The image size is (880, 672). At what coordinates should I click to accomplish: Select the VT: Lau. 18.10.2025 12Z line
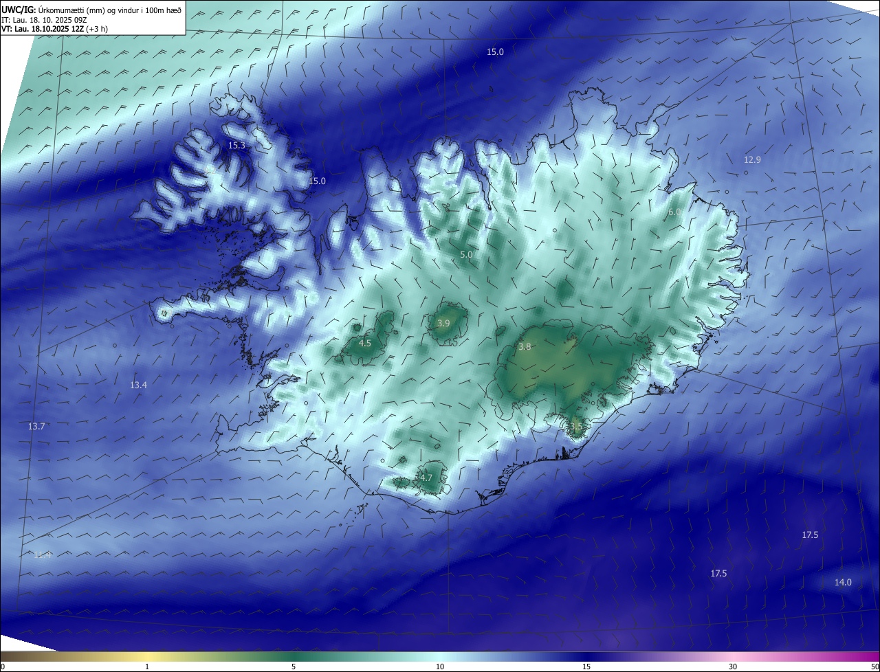54,29
